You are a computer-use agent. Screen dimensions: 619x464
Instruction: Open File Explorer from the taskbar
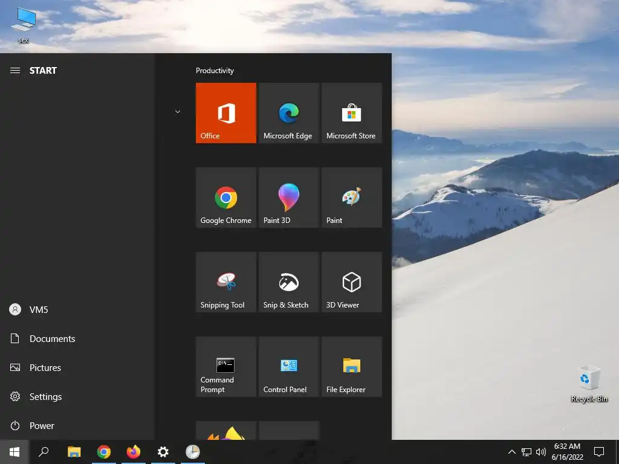tap(74, 452)
